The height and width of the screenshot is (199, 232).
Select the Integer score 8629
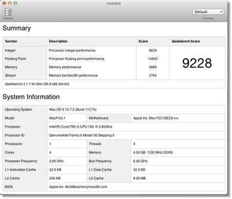point(153,50)
